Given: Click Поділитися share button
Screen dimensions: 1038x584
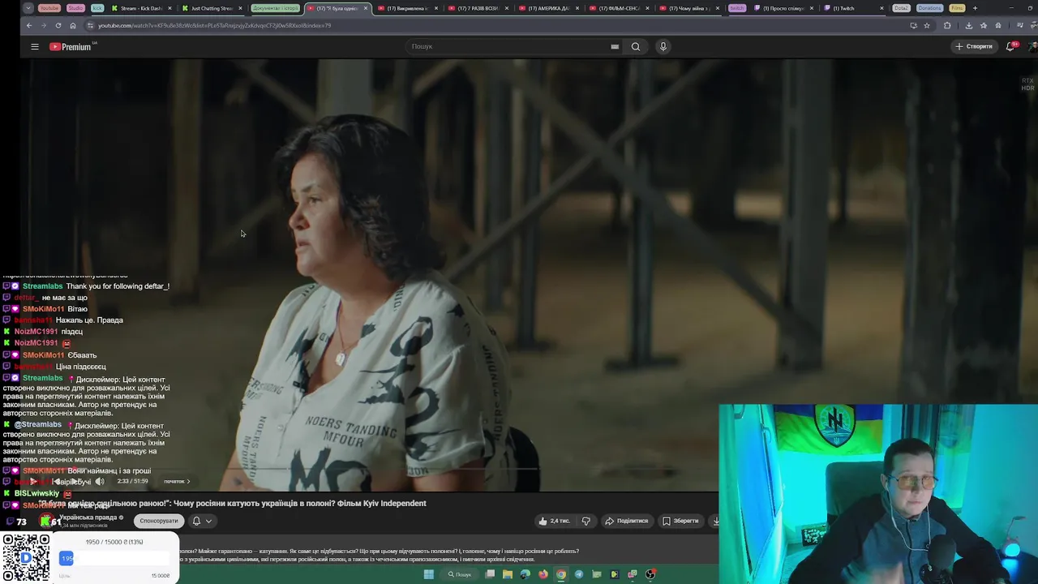Looking at the screenshot, I should [x=627, y=521].
